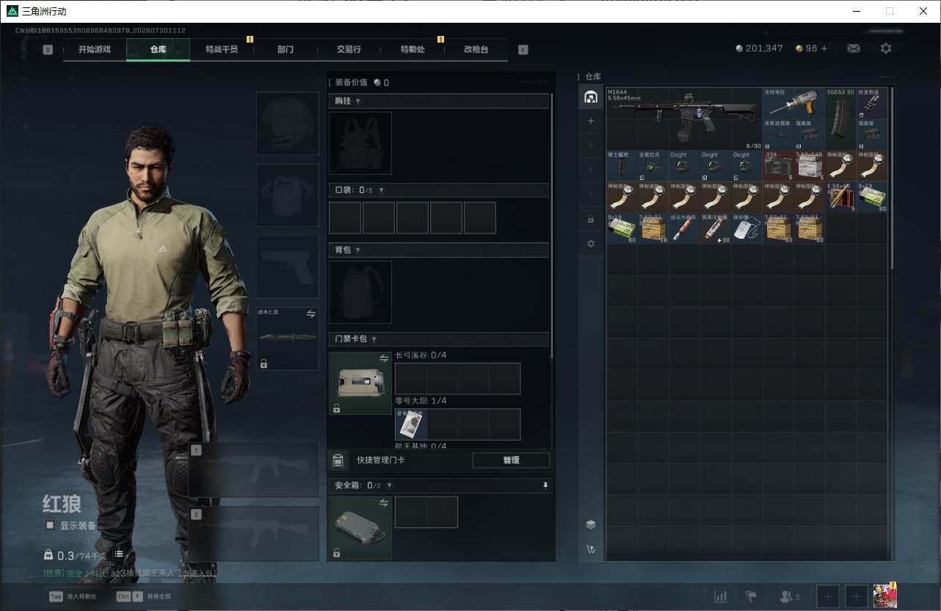Show help for 安全箱 section
Viewport: 941px width, 611px height.
click(389, 485)
